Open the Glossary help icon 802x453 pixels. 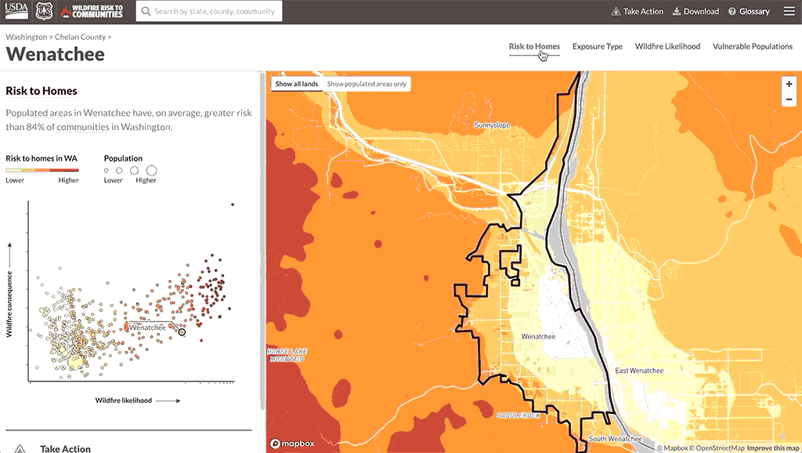[733, 11]
